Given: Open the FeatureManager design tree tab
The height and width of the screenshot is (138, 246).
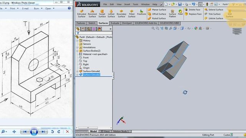Looking at the screenshot, I should click(x=78, y=29).
